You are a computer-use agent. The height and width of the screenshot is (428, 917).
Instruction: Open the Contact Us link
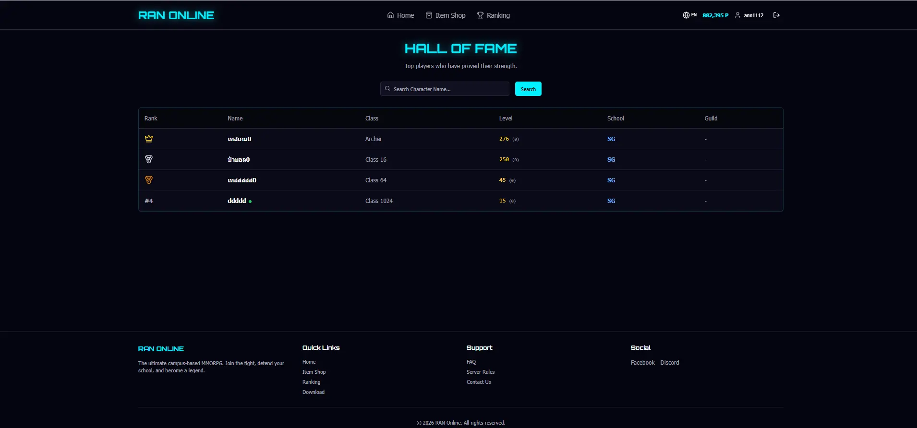479,382
